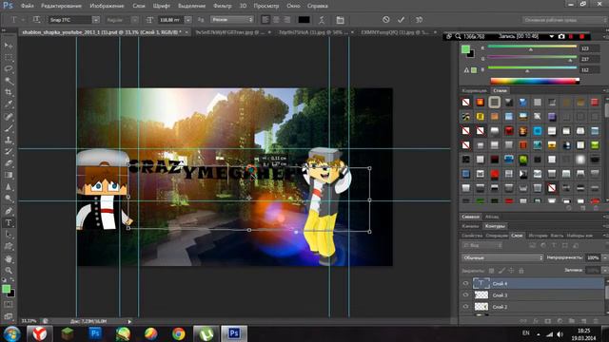Open the layer fill dropdown arrow
The height and width of the screenshot is (342, 609).
pyautogui.click(x=605, y=270)
